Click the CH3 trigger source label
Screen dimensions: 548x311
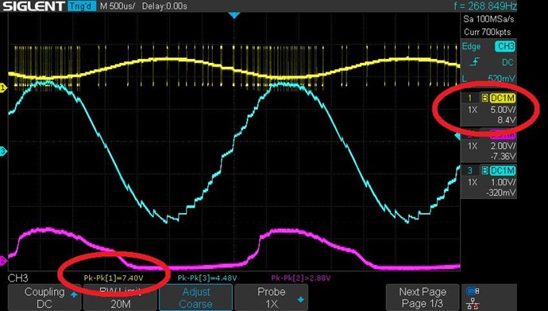click(x=505, y=46)
